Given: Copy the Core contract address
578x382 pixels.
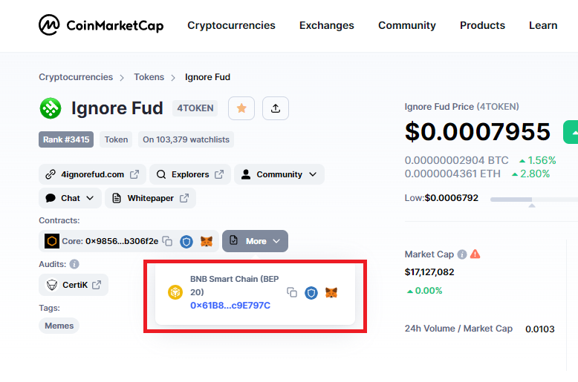Looking at the screenshot, I should (x=167, y=241).
